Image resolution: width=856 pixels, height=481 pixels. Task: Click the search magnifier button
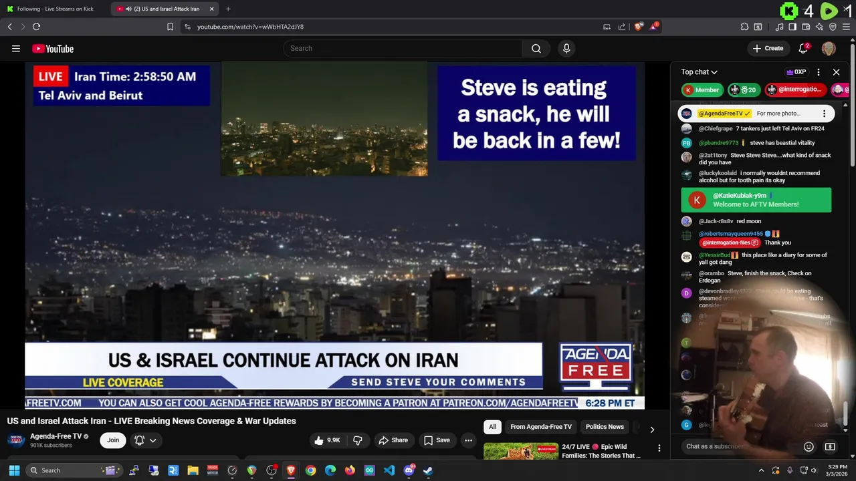tap(536, 48)
